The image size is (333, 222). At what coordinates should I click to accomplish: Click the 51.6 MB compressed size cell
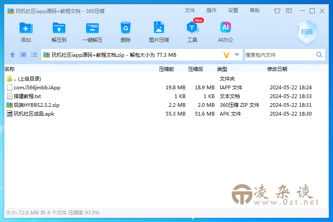point(205,114)
